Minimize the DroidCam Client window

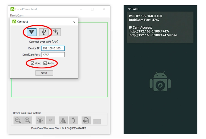point(81,9)
